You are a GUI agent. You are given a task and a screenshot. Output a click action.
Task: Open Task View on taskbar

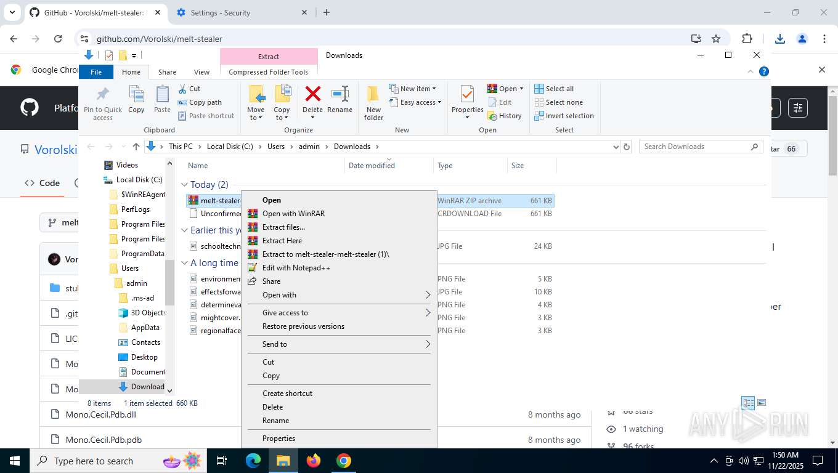[222, 461]
